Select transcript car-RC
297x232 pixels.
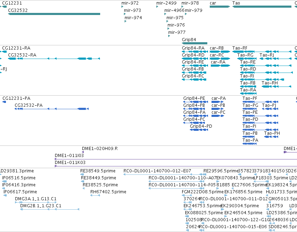[220, 59]
